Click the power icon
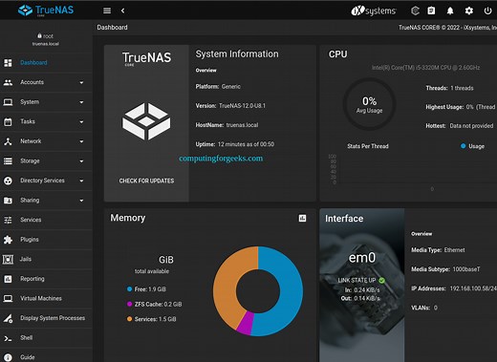 pyautogui.click(x=487, y=11)
